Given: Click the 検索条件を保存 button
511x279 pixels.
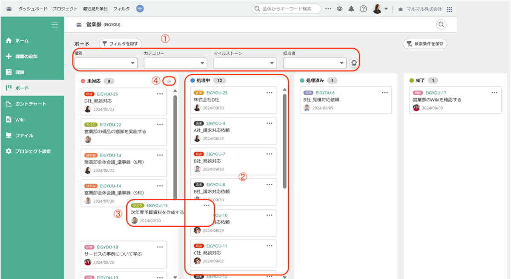Looking at the screenshot, I should [x=425, y=43].
